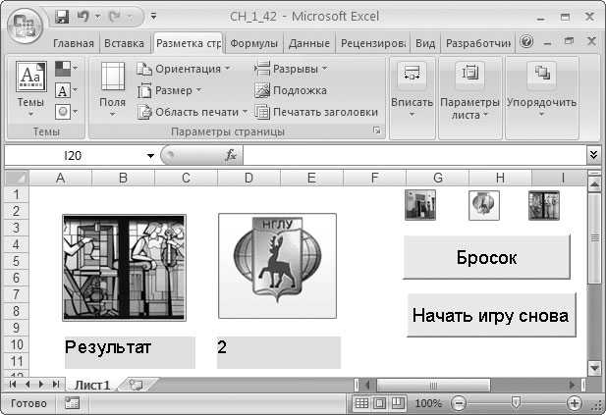The width and height of the screenshot is (606, 415).
Task: Open the Вставка tab
Action: coord(124,43)
